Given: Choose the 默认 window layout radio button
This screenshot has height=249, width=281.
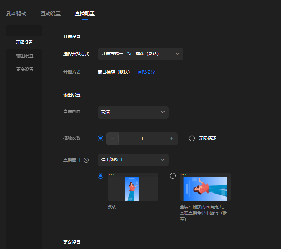Looking at the screenshot, I should (x=100, y=176).
